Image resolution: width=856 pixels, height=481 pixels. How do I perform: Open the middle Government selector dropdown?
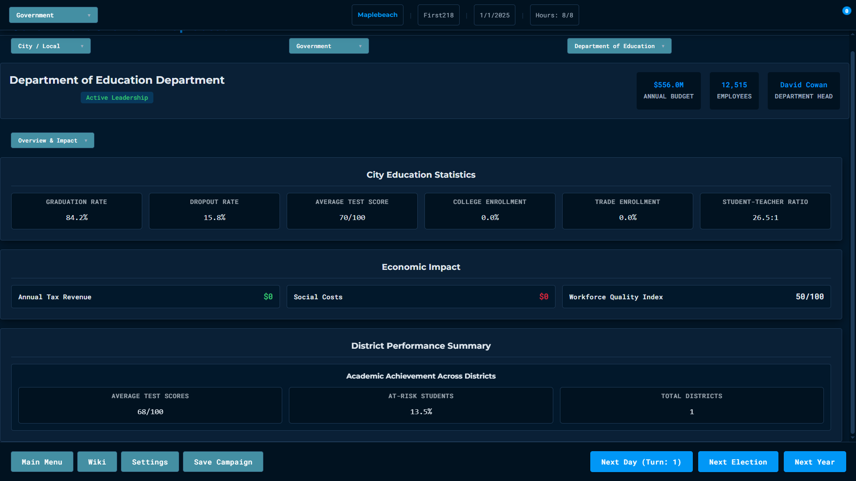pos(329,46)
